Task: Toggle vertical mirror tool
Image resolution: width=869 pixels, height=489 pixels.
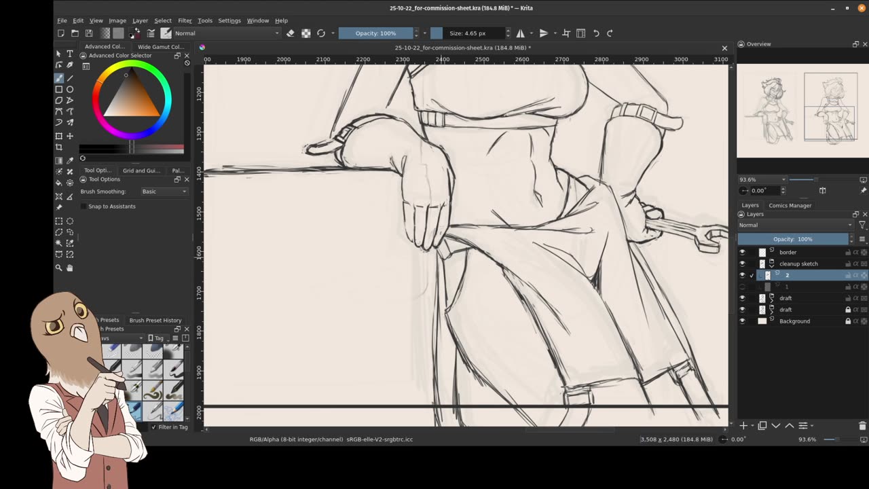Action: (x=544, y=33)
